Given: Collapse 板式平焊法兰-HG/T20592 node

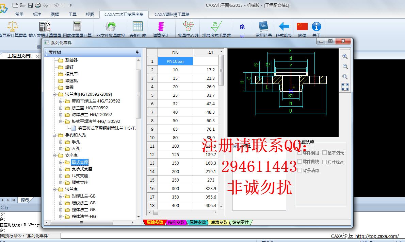Looking at the screenshot, I should [61, 122].
